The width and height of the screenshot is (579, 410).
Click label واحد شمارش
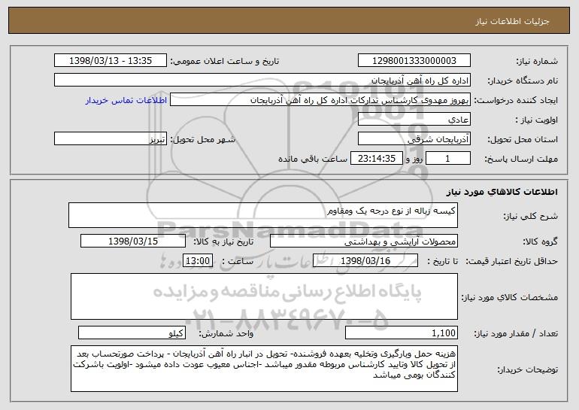click(x=226, y=333)
